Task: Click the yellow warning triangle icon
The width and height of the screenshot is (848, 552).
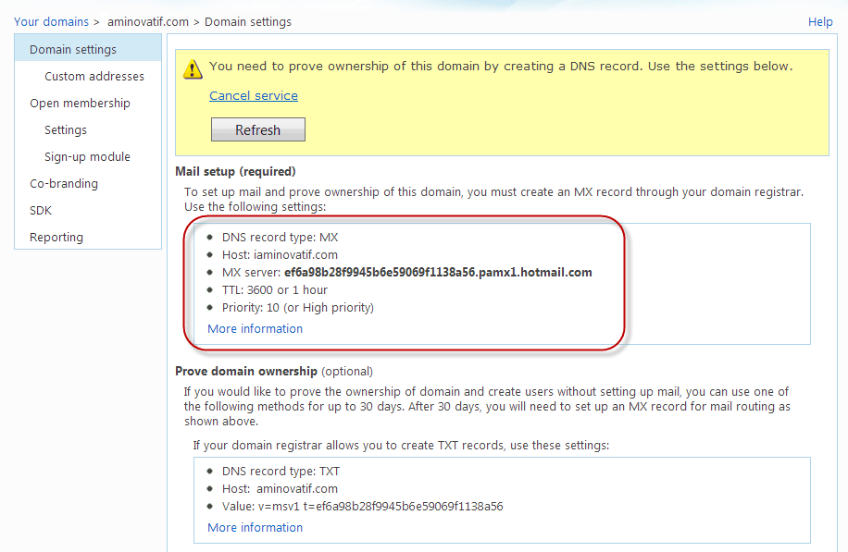Action: (193, 67)
